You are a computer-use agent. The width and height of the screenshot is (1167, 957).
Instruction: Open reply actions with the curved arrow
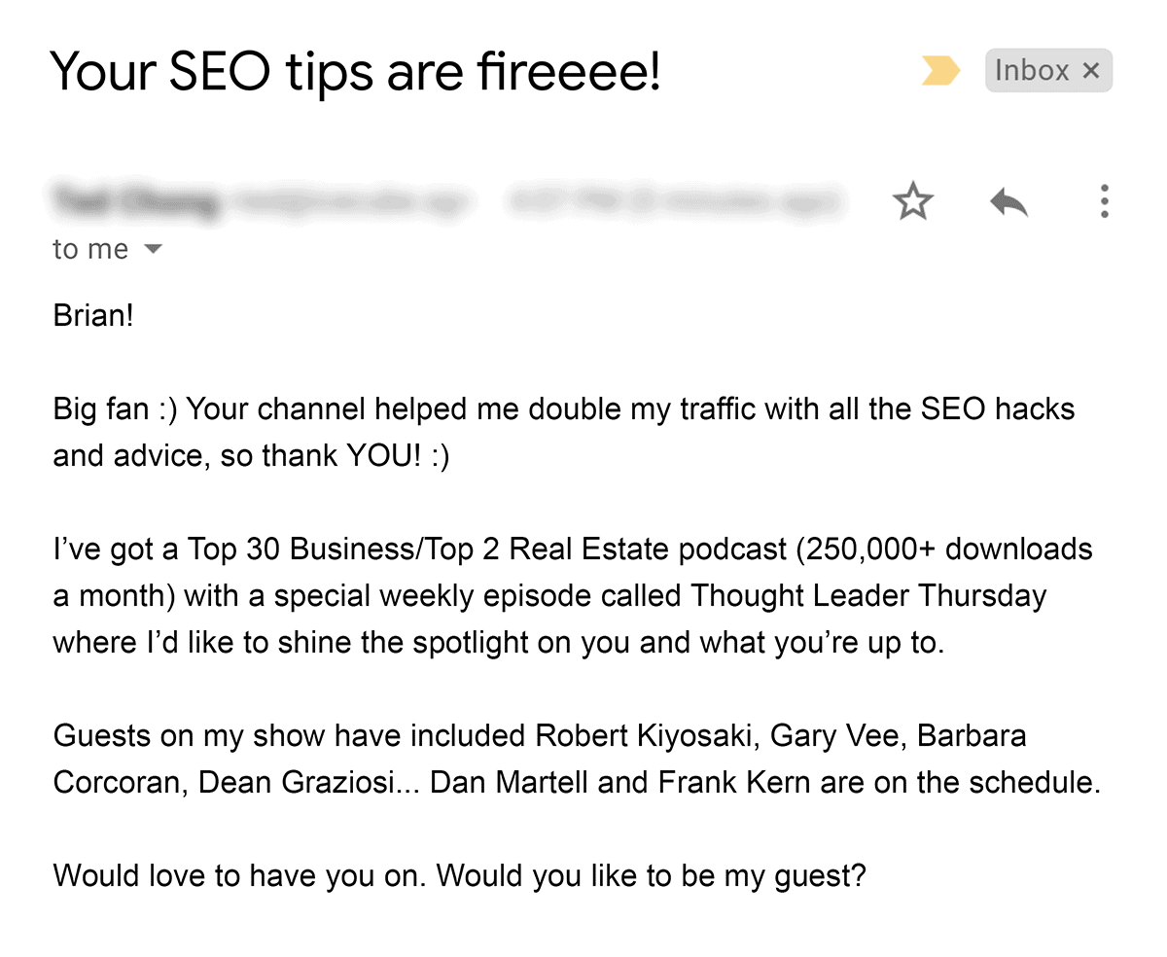click(x=1008, y=201)
